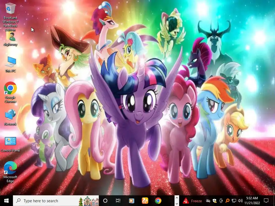This screenshot has height=206, width=275.
Task: Click the Type here to search box
Action: 56,201
